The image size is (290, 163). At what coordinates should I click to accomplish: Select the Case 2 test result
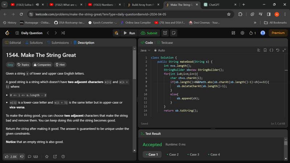click(x=172, y=154)
